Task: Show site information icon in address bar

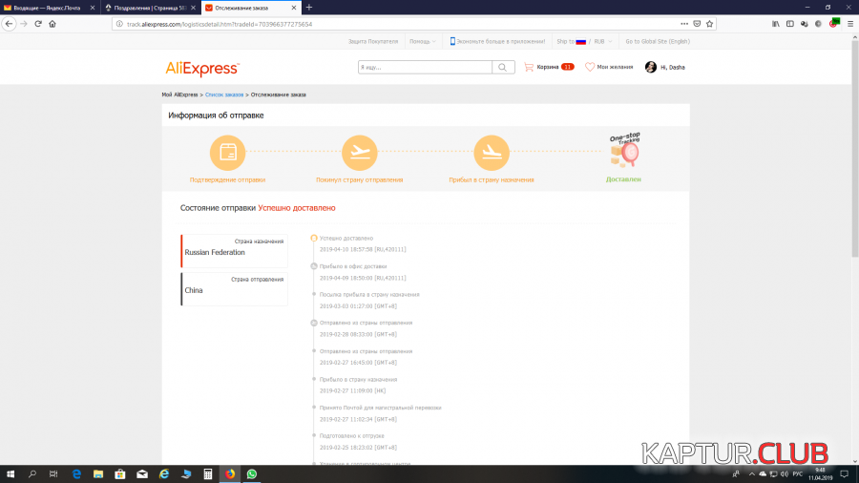Action: click(x=119, y=24)
